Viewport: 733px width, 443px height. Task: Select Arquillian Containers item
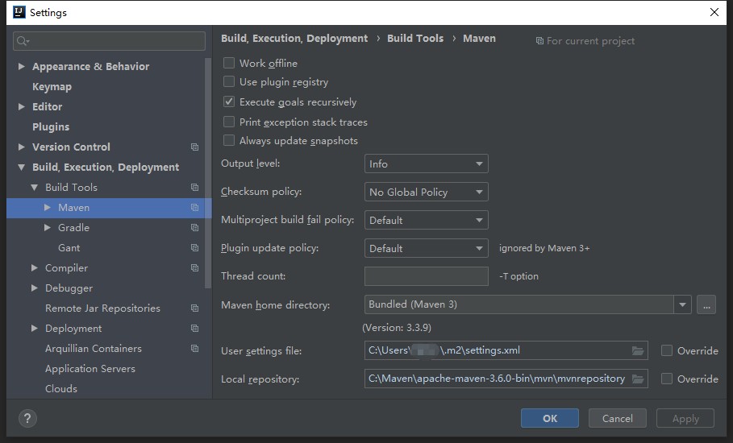point(93,348)
